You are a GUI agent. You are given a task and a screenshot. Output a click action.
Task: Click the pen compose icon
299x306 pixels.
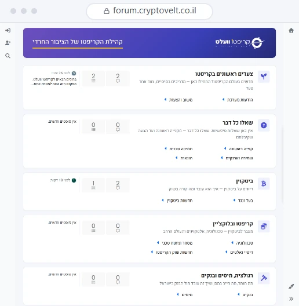(x=291, y=286)
